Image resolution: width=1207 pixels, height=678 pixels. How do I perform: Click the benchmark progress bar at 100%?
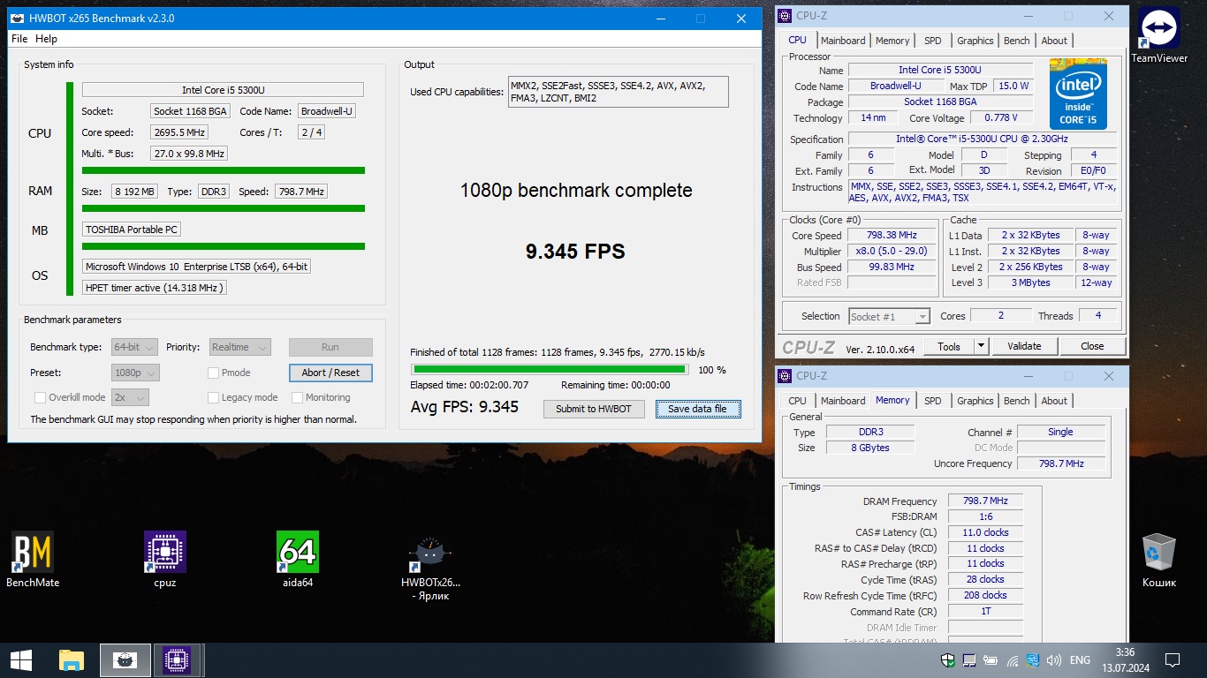(x=550, y=370)
